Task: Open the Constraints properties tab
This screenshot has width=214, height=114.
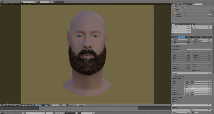Action: 184,24
